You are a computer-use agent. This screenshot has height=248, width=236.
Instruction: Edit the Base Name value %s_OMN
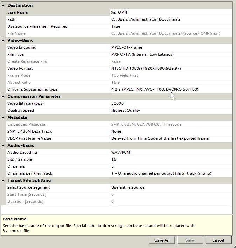171,12
